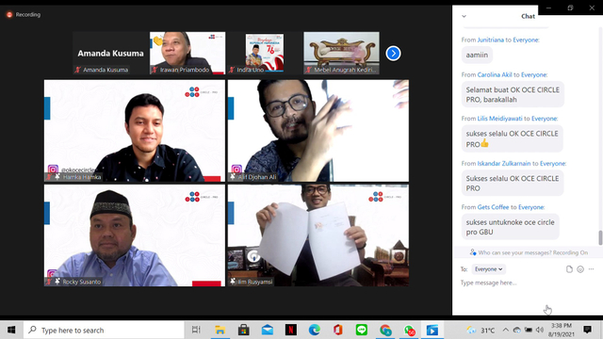Select Mebel Anugrah Kediri video thumbnail
This screenshot has width=603, height=339.
[x=341, y=53]
